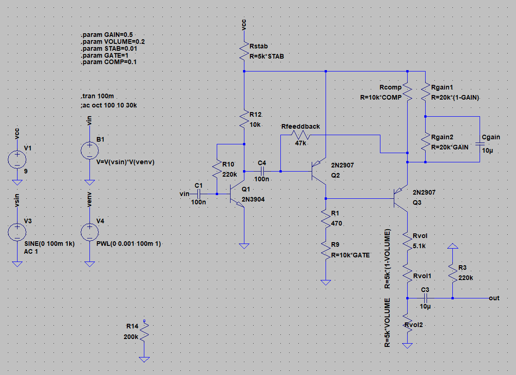Viewport: 516px width, 375px height.
Task: Click the '2N3904' model text
Action: click(x=253, y=199)
